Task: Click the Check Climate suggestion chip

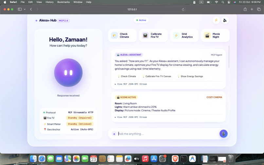Action: 127,76
